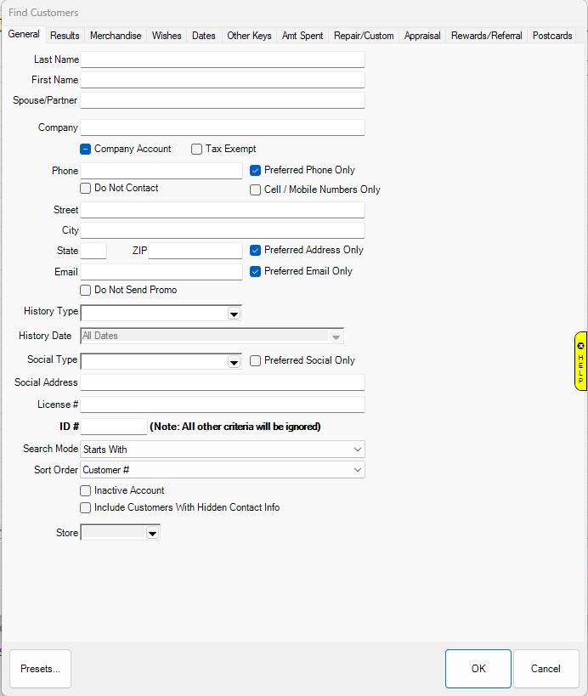Open the Search Mode combo box
588x696 pixels.
(356, 449)
